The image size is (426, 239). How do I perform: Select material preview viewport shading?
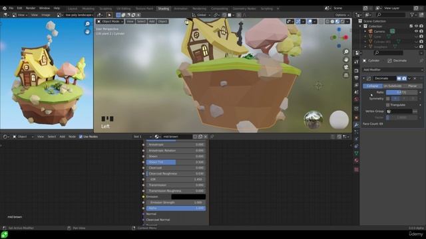tap(337, 21)
